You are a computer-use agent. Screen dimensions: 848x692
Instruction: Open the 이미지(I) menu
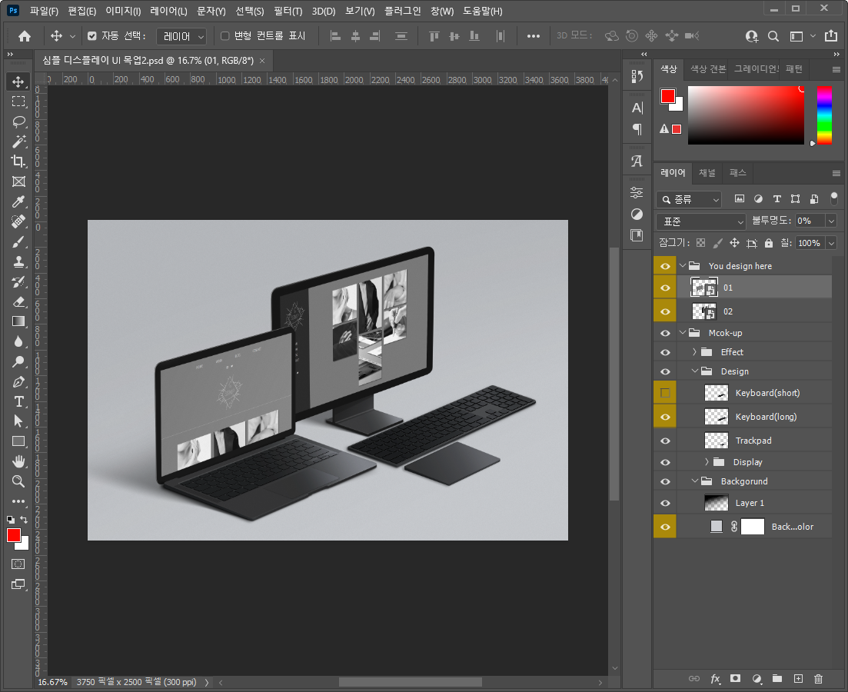123,11
